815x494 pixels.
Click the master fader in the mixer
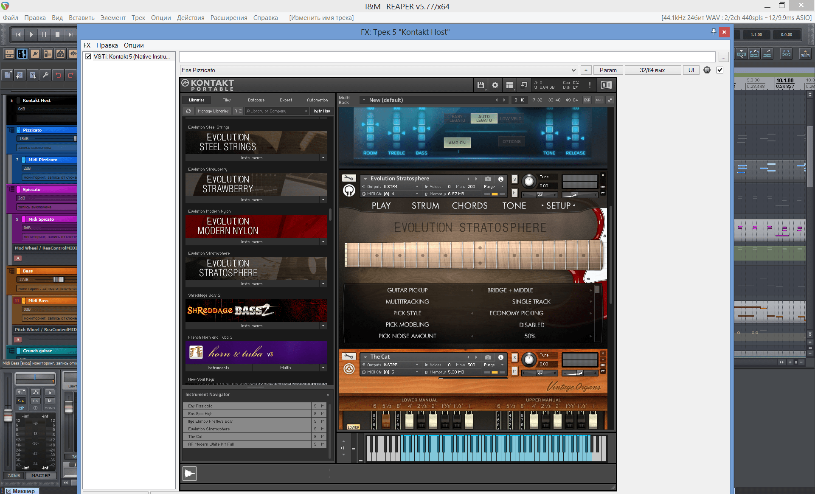point(8,415)
